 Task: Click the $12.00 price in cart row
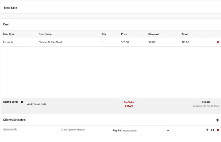[125, 42]
